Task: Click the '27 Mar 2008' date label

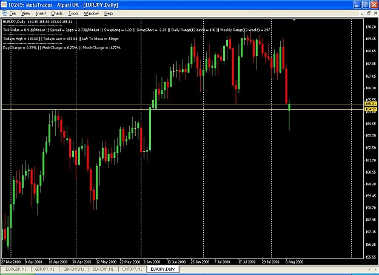Action: (11, 262)
